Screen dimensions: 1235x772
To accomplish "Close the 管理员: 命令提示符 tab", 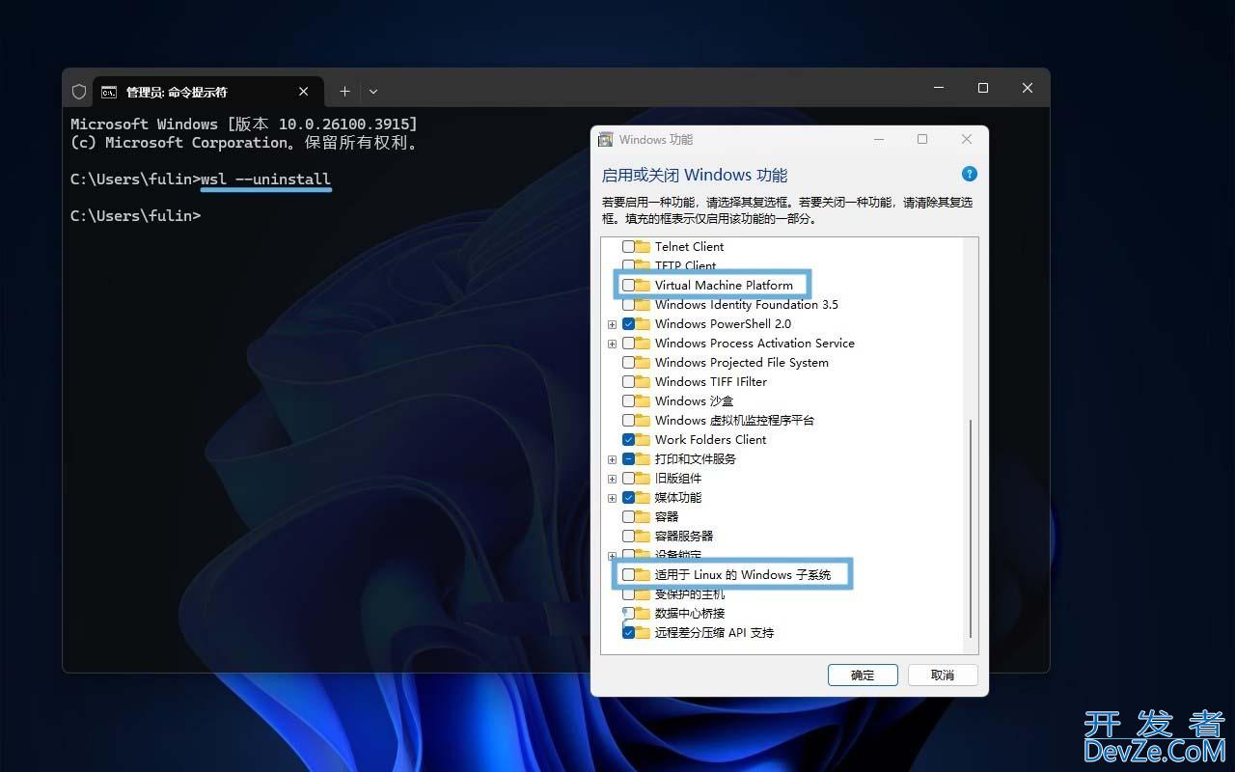I will 304,92.
